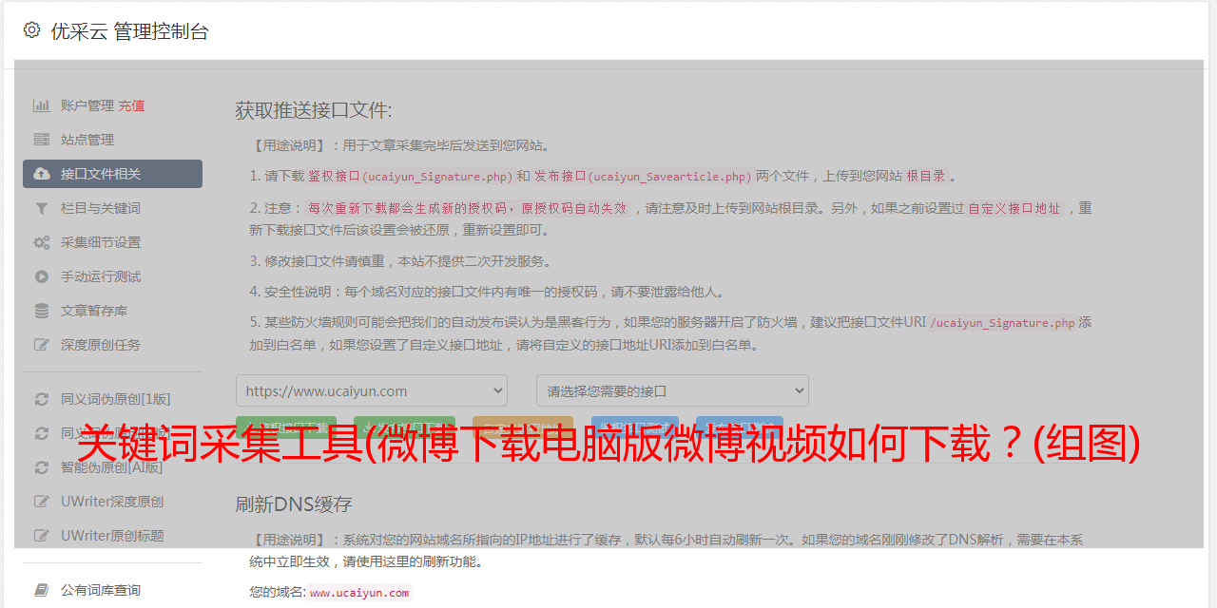Screen dimensions: 1217x608
Task: Click the cloud upload icon for 接口文件相关
Action: [x=42, y=174]
